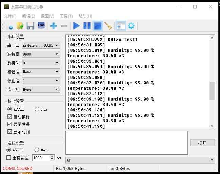Viewport: 220px width, 174px height.
Task: Click the output scrollbar down arrow
Action: [212, 126]
